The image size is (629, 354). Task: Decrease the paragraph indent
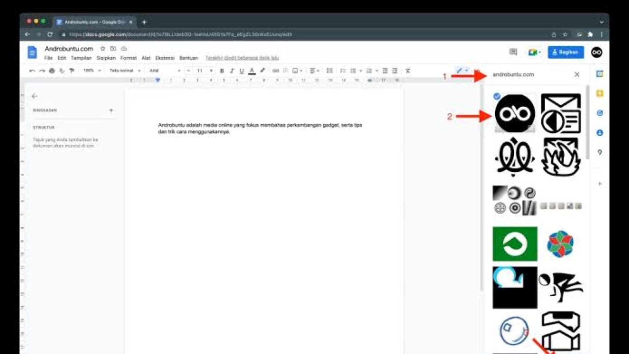click(x=385, y=71)
